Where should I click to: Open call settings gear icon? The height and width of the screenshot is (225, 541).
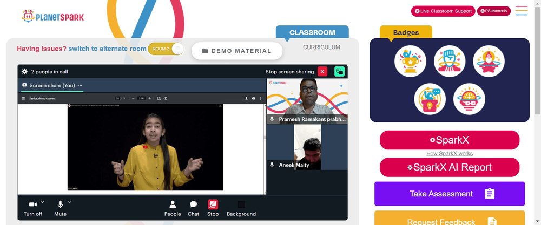[24, 72]
